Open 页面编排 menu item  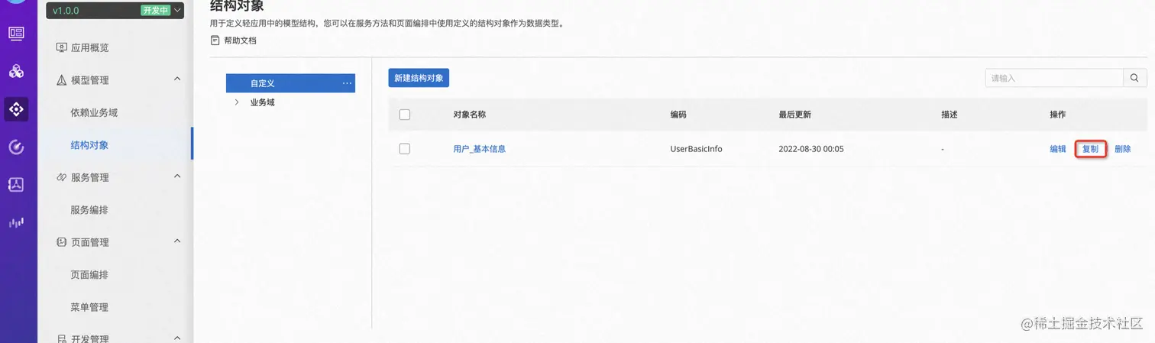click(89, 275)
